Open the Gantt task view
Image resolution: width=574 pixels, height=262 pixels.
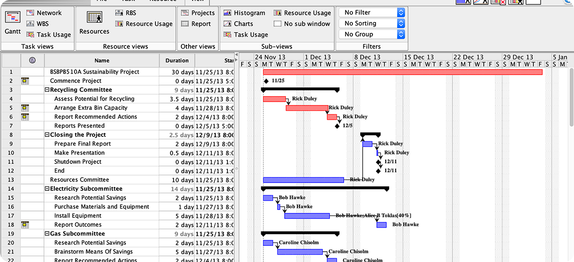pos(12,23)
